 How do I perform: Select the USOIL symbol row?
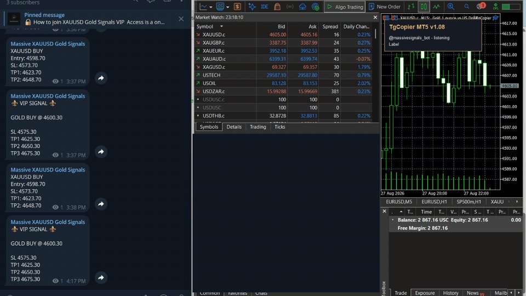pyautogui.click(x=283, y=83)
